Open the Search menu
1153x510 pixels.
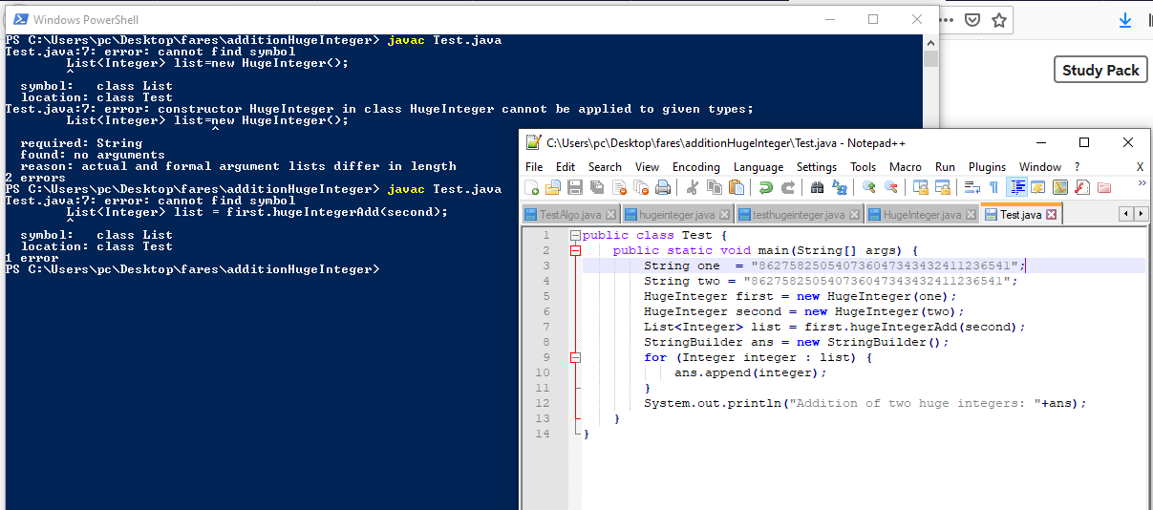605,166
